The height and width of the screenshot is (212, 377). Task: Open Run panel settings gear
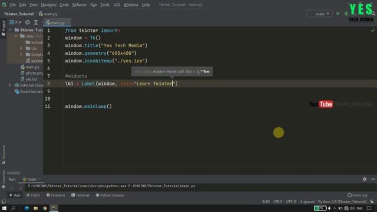tap(365, 179)
